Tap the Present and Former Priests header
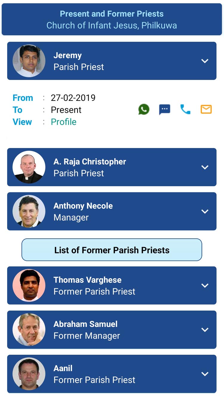 tap(112, 19)
